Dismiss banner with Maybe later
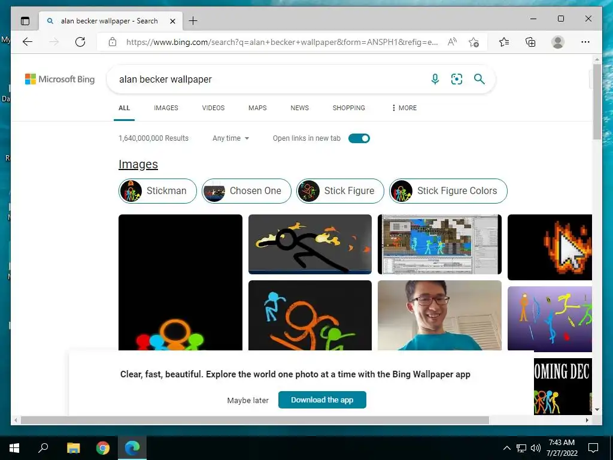 pyautogui.click(x=248, y=401)
